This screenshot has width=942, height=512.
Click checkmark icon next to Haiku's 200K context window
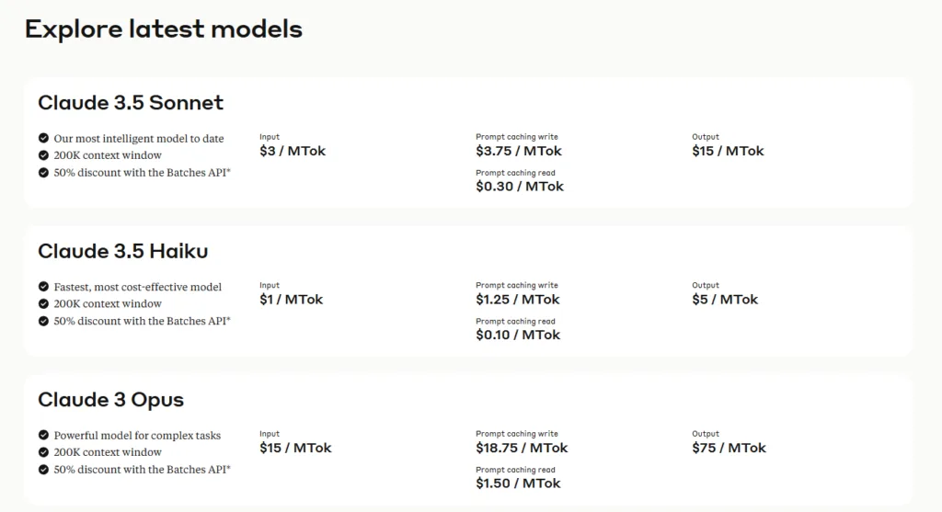pos(43,303)
